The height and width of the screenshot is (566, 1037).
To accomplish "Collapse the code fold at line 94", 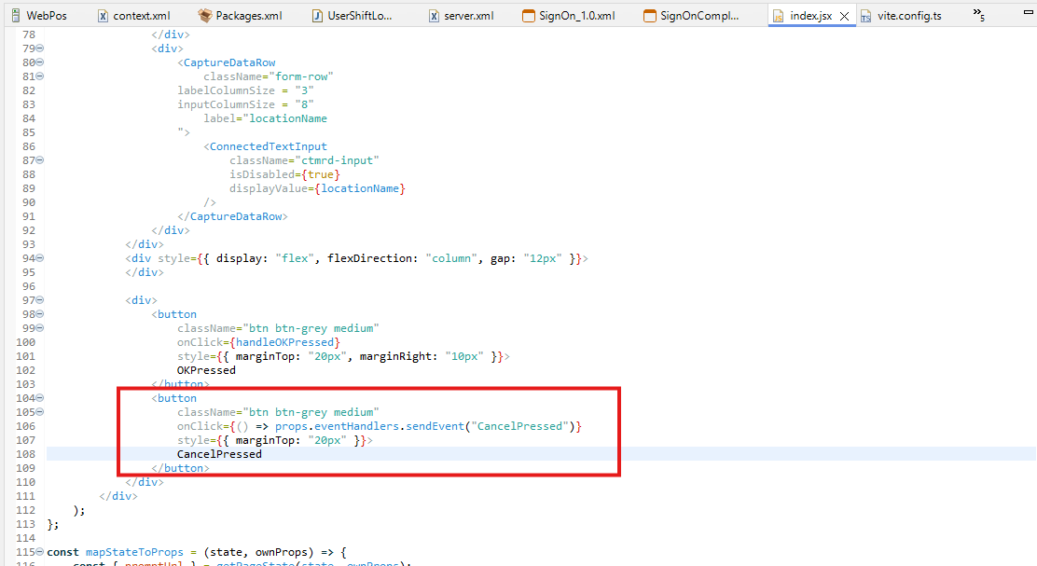I will 40,258.
